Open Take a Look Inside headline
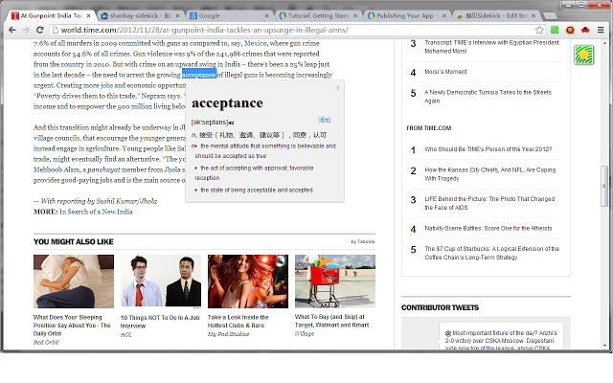 (x=238, y=321)
